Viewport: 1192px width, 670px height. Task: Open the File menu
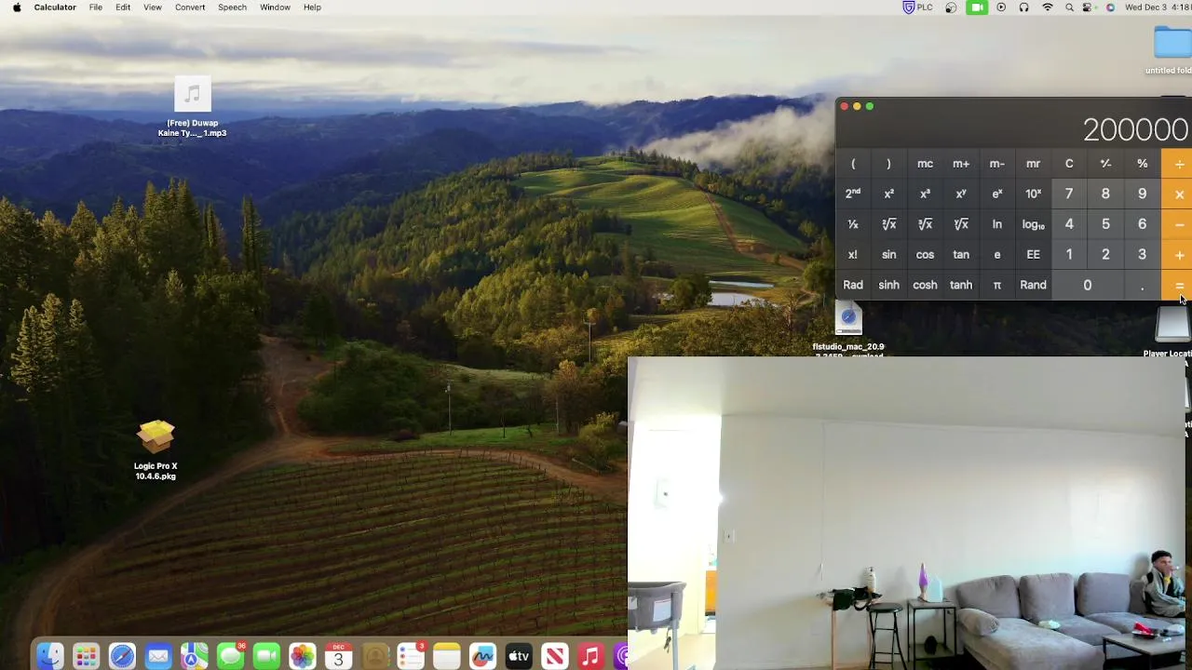pos(96,7)
